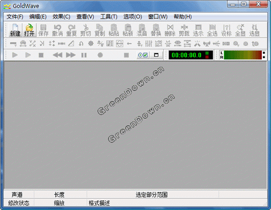
Task: Click the 新建 (New) toolbar icon
Action: coord(15,30)
